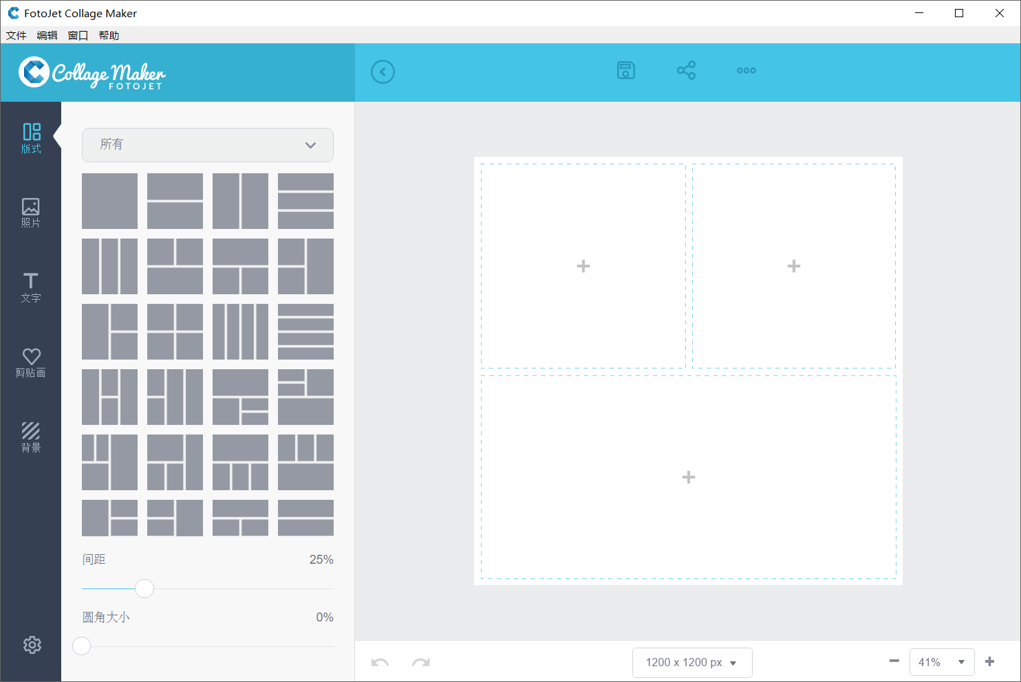Open the 编辑 menu

[x=47, y=36]
